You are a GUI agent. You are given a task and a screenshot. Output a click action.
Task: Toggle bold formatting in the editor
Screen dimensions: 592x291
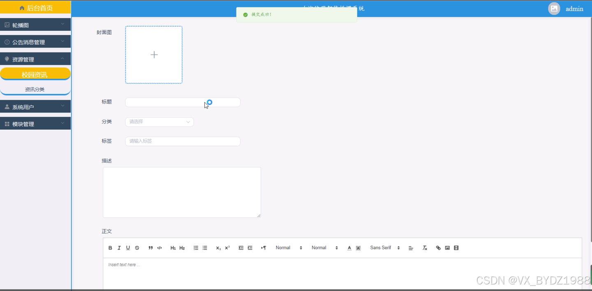pyautogui.click(x=110, y=248)
